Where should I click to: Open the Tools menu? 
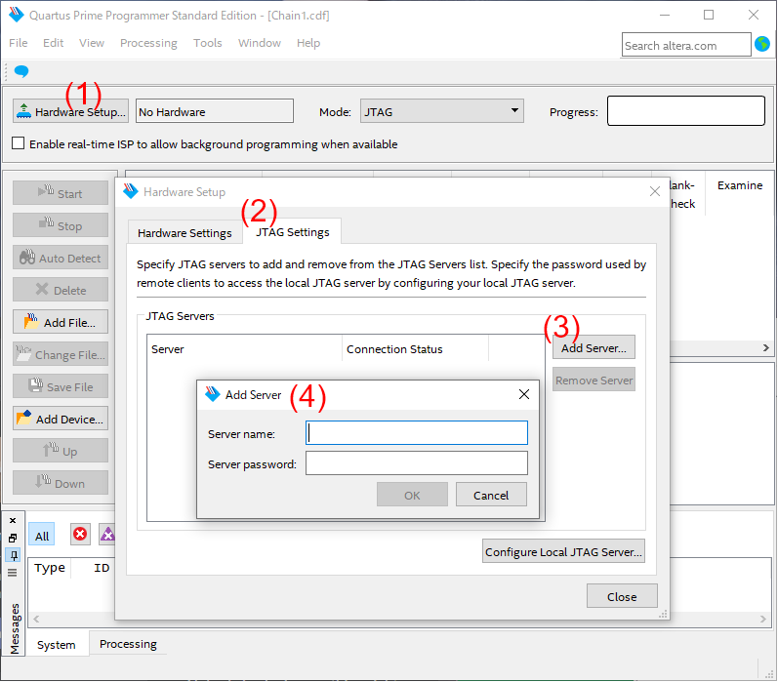point(207,43)
